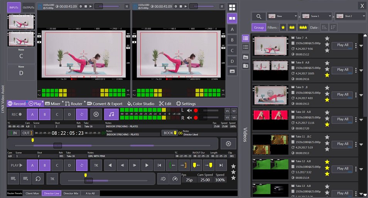Jump to clip start
Screen dimensions: 368x198
pyautogui.click(x=159, y=165)
